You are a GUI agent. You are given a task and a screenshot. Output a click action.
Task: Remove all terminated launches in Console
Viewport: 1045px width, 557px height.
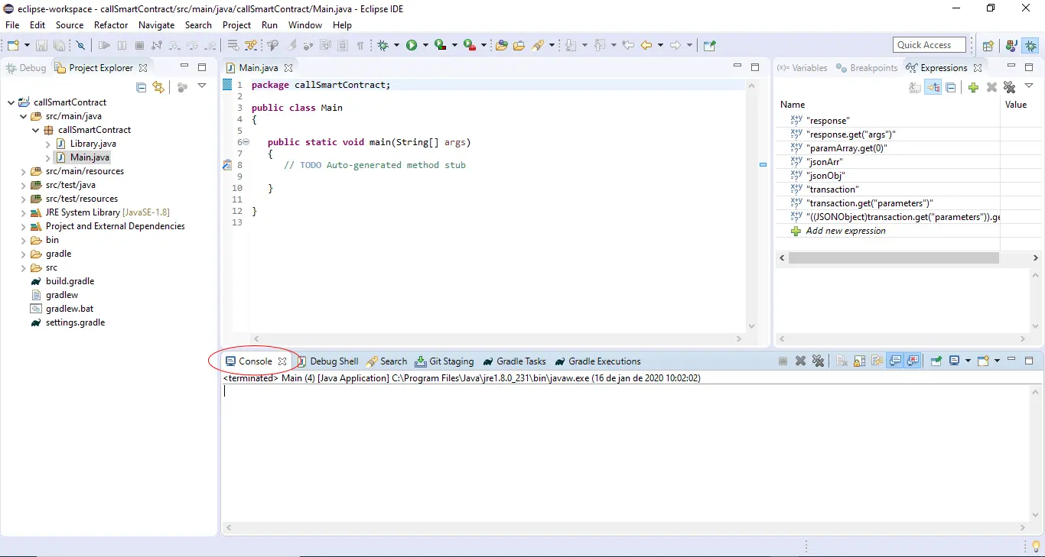tap(818, 361)
